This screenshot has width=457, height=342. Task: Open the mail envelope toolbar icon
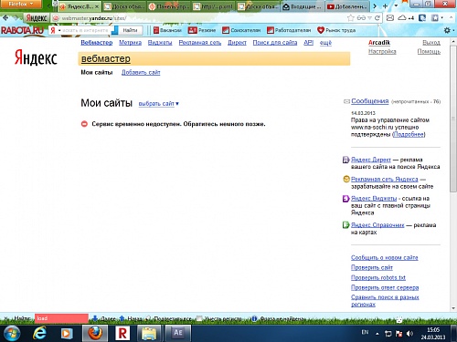pos(390,18)
